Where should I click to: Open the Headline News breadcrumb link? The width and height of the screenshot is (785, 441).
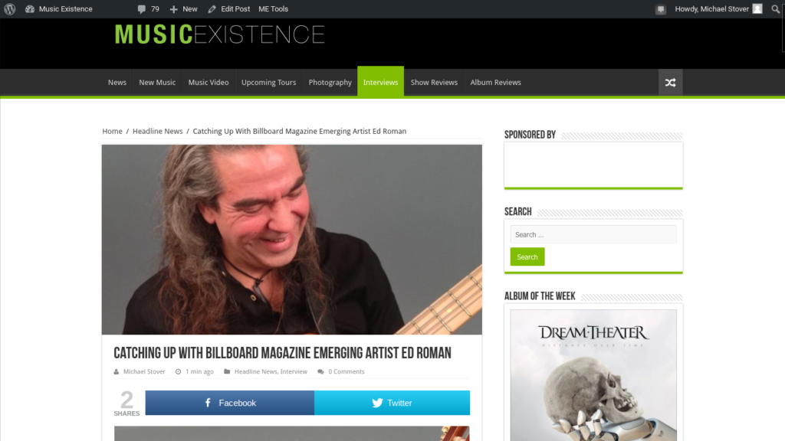coord(158,131)
